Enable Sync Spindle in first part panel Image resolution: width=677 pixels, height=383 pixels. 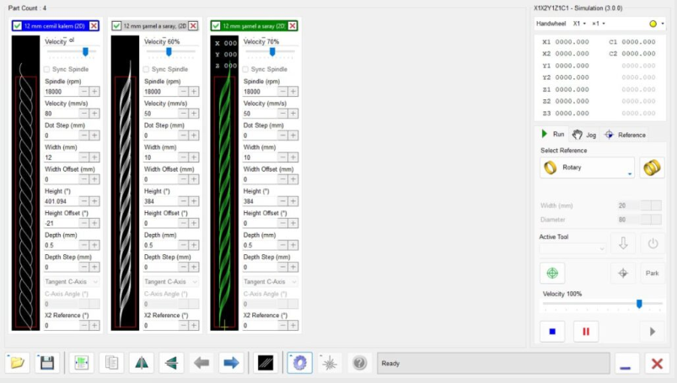coord(46,69)
